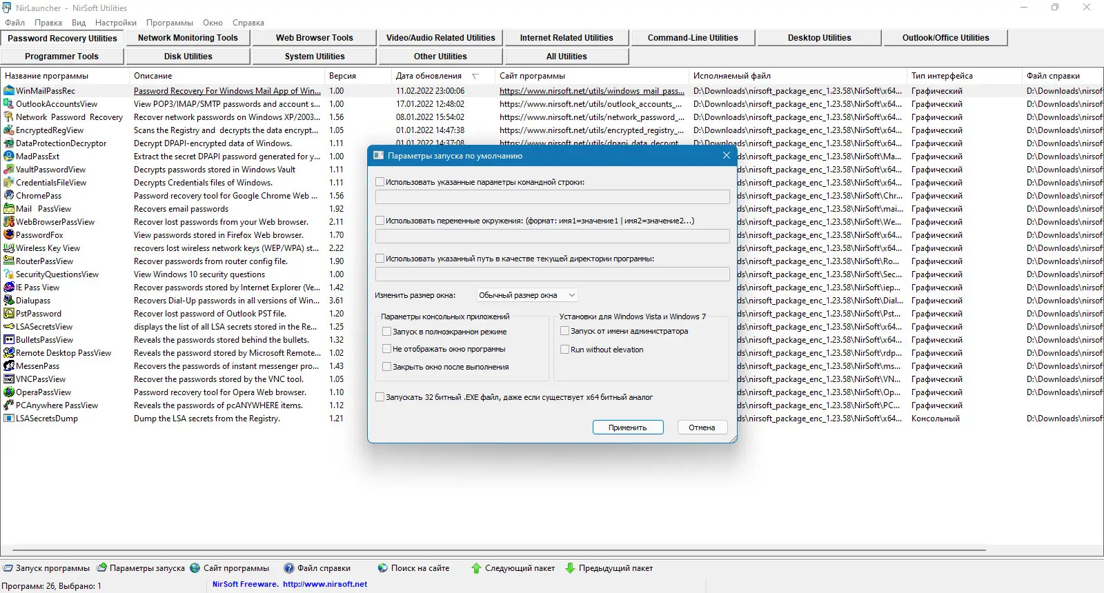Click the current directory path field
The image size is (1104, 593).
tap(552, 274)
